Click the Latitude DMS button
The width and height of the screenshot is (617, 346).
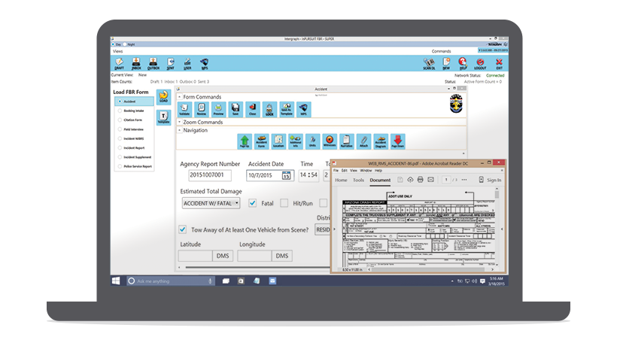click(x=223, y=256)
